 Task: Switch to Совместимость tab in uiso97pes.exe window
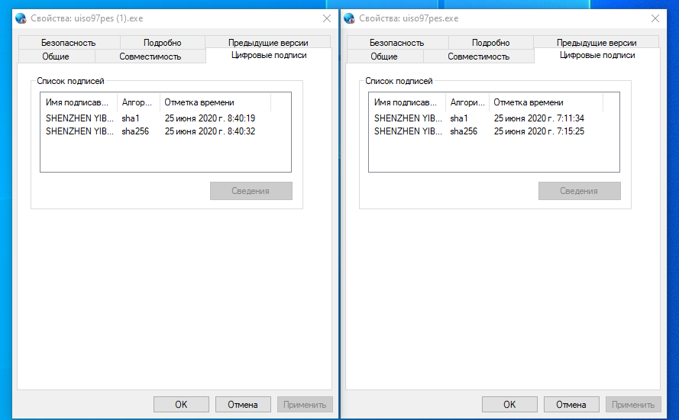coord(478,57)
